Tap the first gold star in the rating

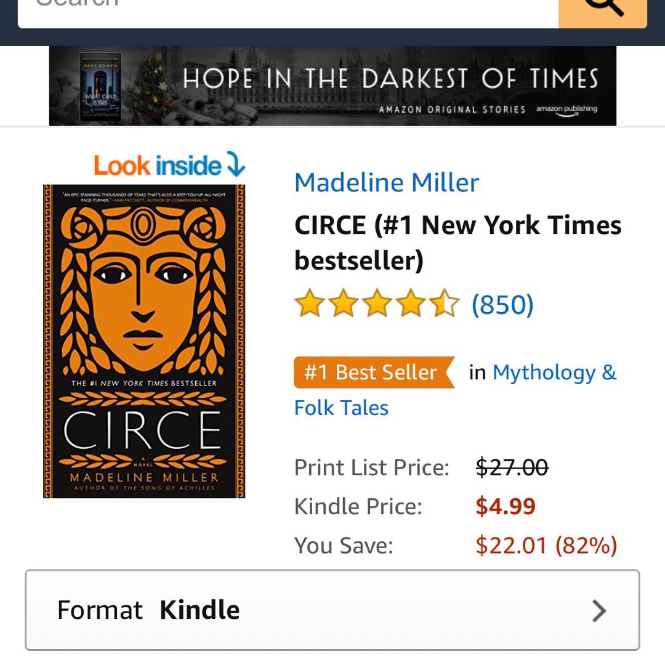[x=309, y=305]
